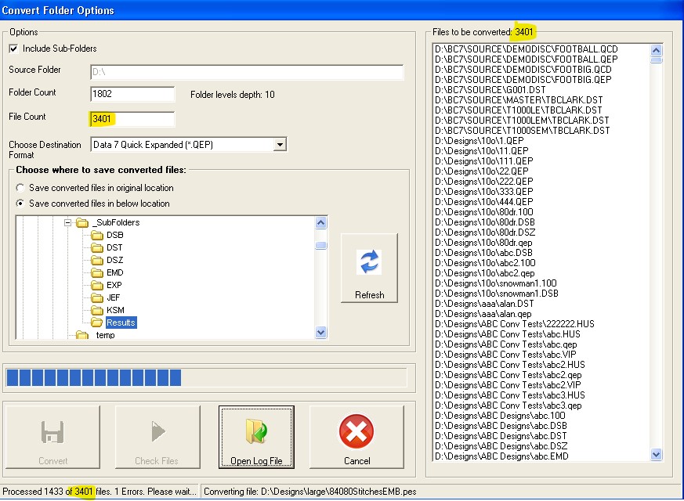The image size is (684, 501).
Task: Click the EXP folder icon
Action: click(97, 286)
